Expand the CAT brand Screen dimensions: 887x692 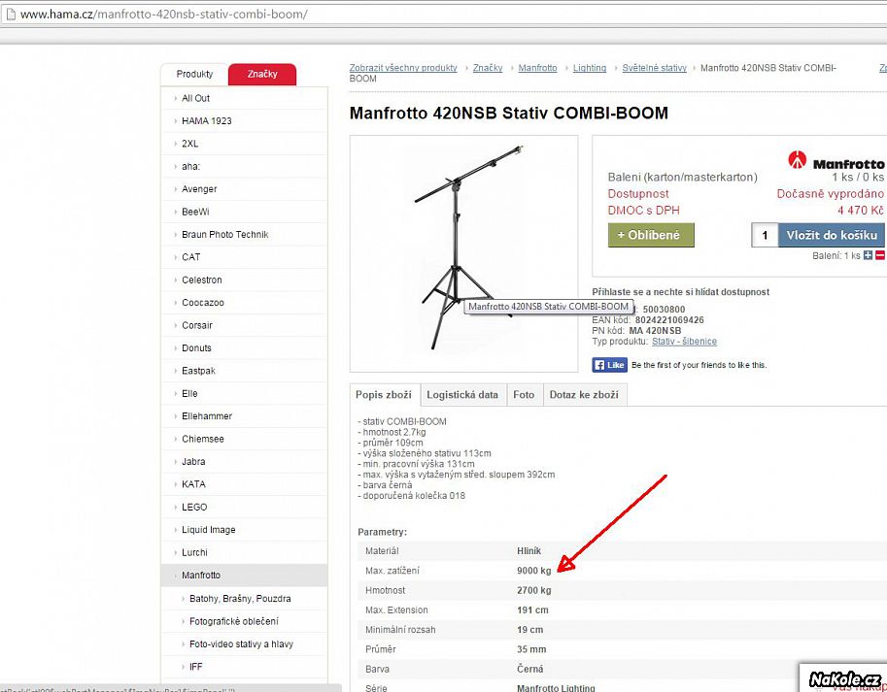point(191,257)
